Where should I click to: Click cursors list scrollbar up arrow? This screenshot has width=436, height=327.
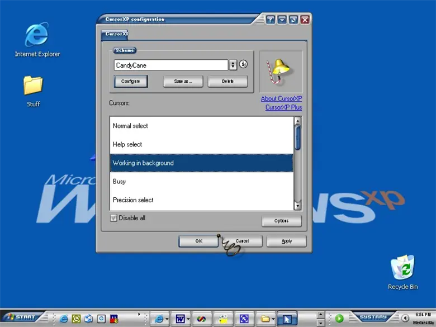click(x=297, y=121)
